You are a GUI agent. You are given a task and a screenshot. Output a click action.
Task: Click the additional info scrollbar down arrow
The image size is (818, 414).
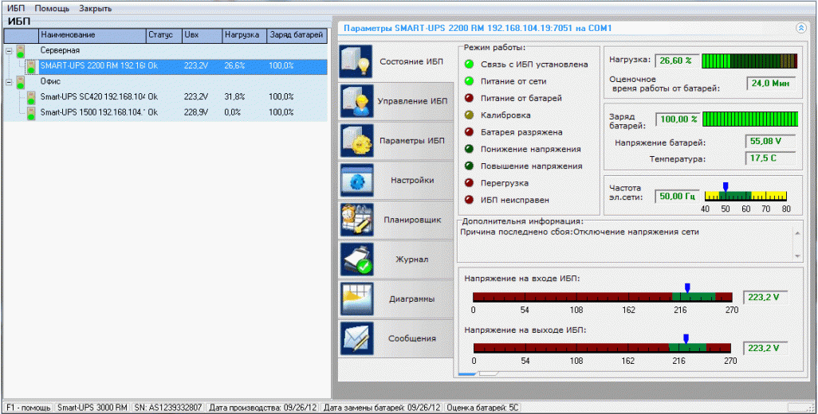click(797, 256)
